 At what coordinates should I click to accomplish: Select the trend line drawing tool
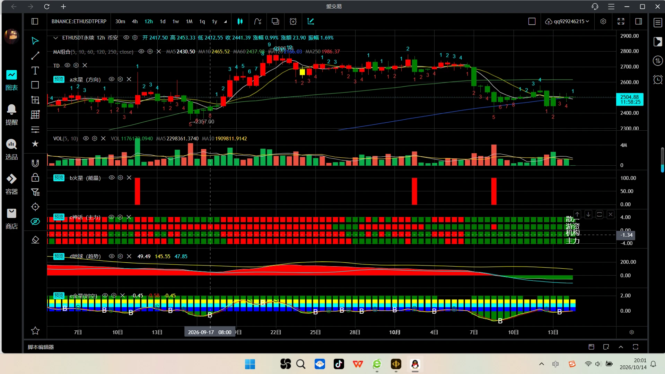pyautogui.click(x=35, y=56)
